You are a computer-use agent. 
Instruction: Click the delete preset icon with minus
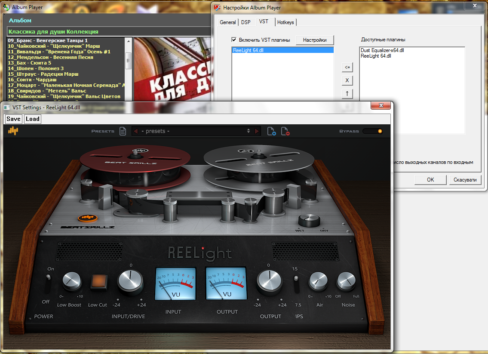point(285,131)
